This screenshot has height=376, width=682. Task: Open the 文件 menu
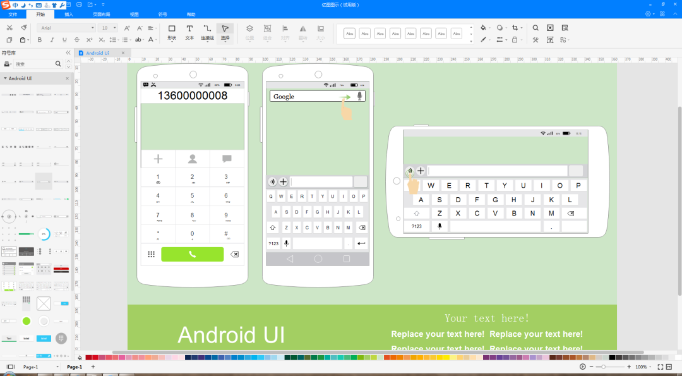click(13, 15)
